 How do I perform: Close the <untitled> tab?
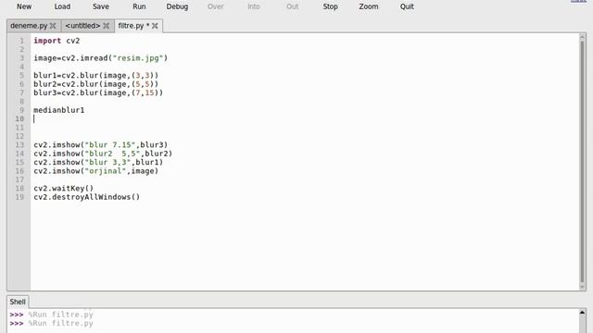[x=107, y=26]
